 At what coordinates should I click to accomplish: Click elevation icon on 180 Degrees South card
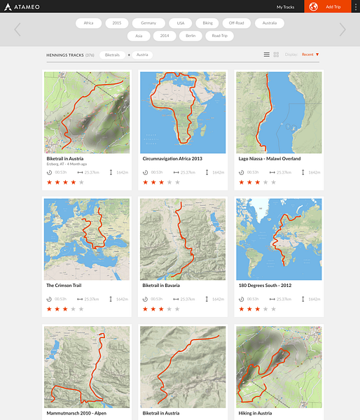point(303,299)
